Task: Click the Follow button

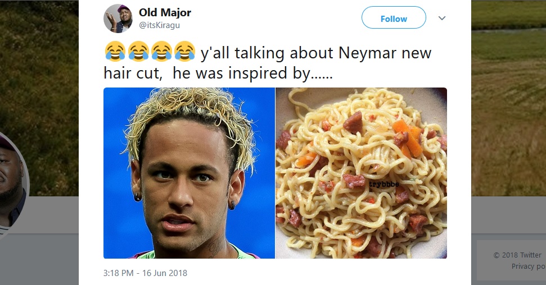Action: [x=394, y=18]
